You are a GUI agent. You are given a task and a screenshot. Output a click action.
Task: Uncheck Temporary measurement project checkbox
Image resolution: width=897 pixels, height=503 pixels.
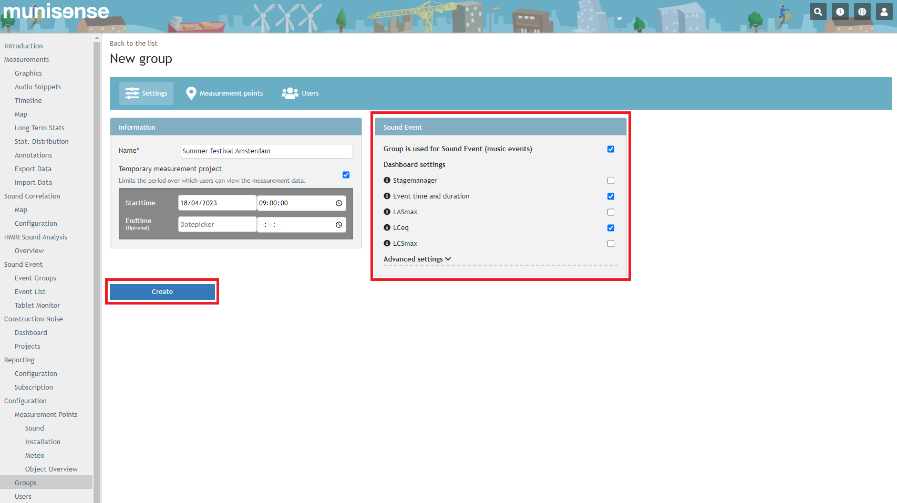(346, 175)
